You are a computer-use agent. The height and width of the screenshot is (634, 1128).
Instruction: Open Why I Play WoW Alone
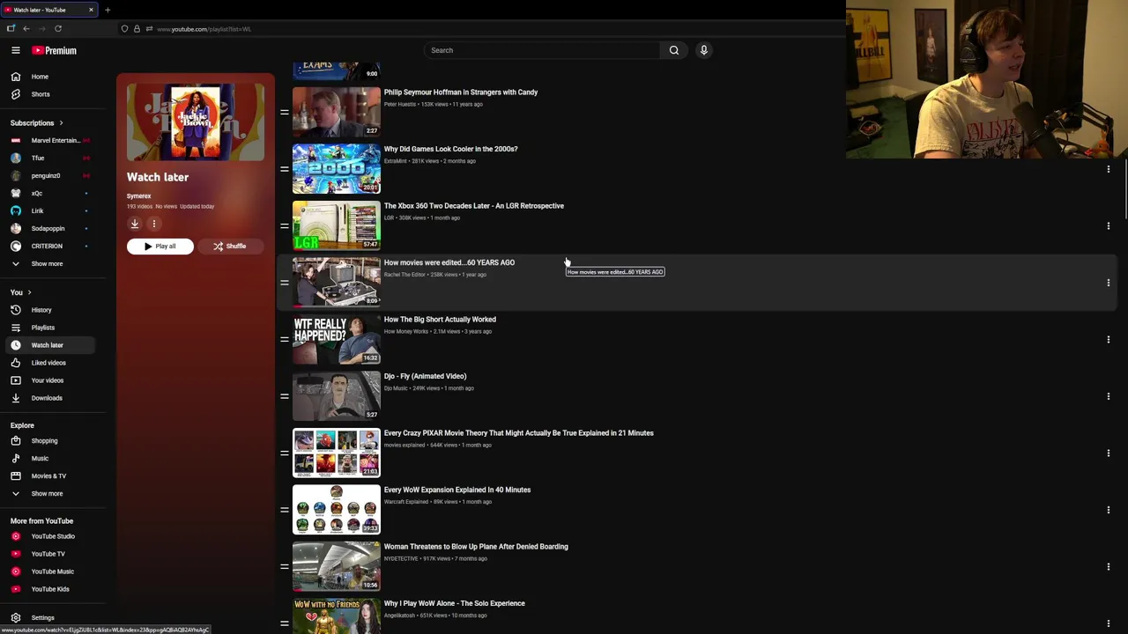point(455,603)
